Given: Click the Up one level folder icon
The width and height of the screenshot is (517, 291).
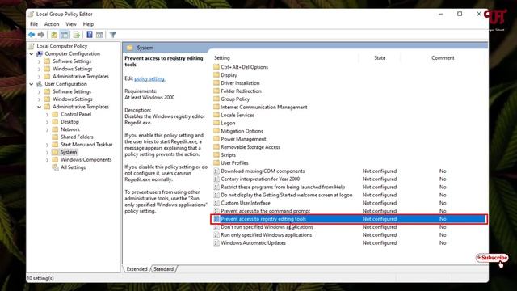Looking at the screenshot, I should pyautogui.click(x=54, y=35).
